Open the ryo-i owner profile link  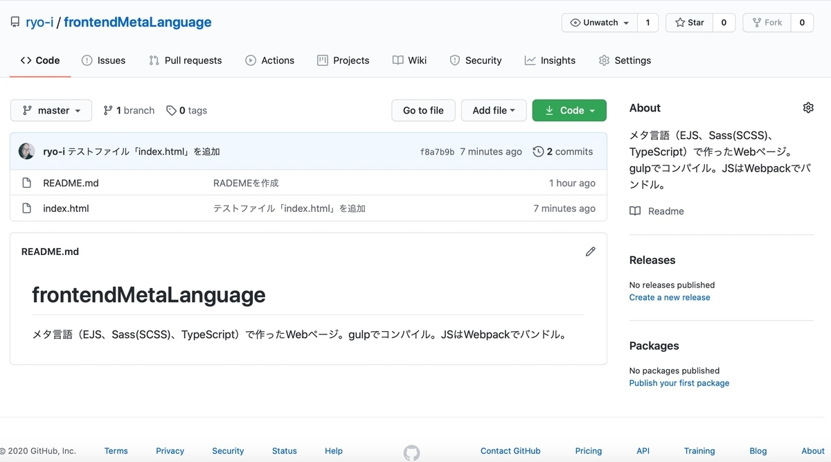click(39, 22)
